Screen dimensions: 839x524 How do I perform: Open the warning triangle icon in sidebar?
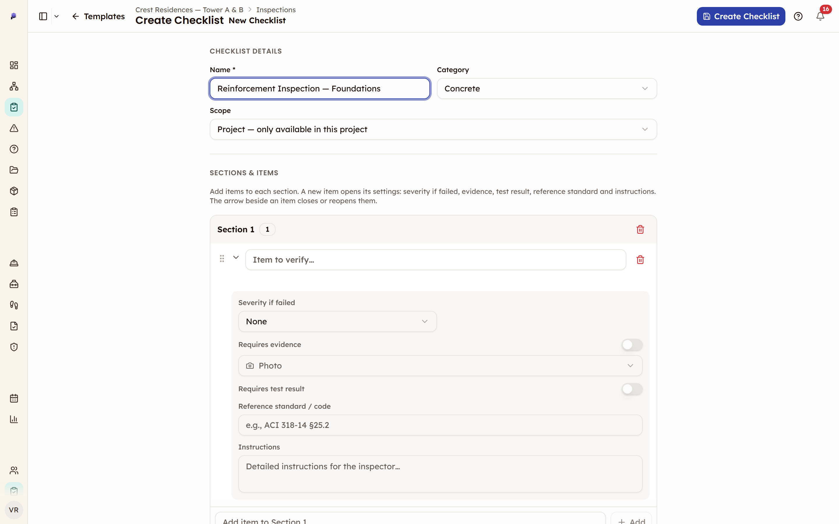pyautogui.click(x=14, y=128)
